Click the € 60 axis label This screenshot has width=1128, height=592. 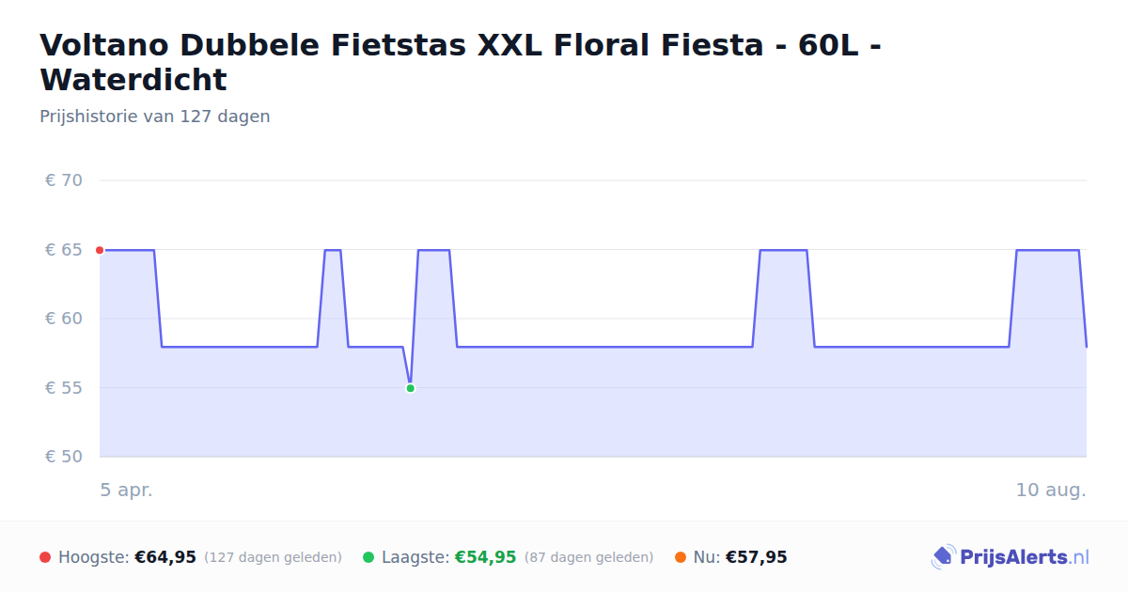64,319
